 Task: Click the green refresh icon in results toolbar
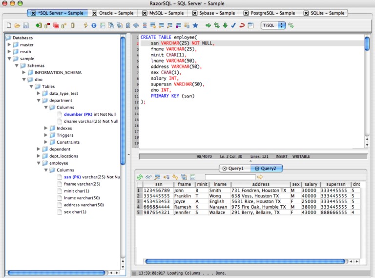140,177
